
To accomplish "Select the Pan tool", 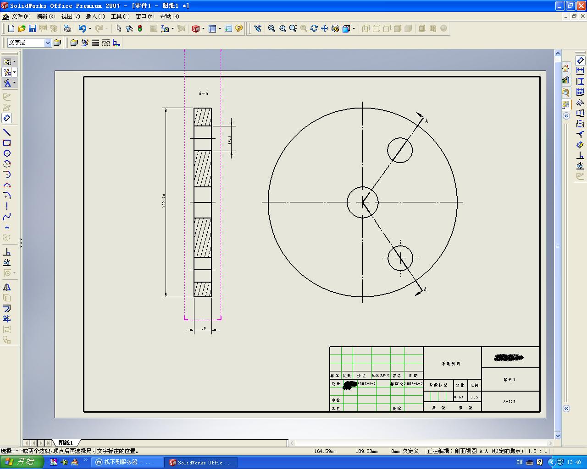I will point(325,28).
